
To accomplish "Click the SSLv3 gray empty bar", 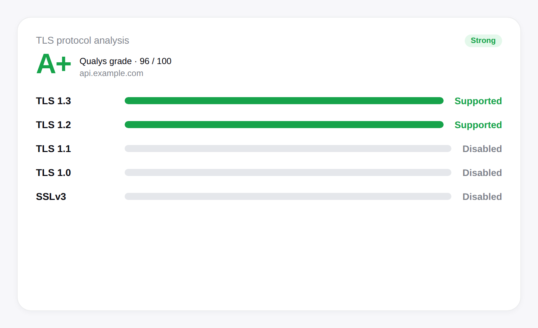I will pos(288,197).
